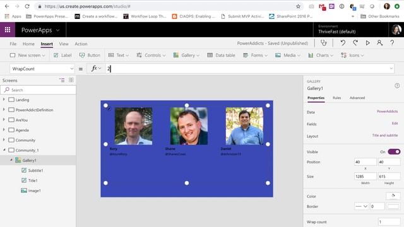Click the Width size field
This screenshot has width=404, height=227.
point(365,177)
